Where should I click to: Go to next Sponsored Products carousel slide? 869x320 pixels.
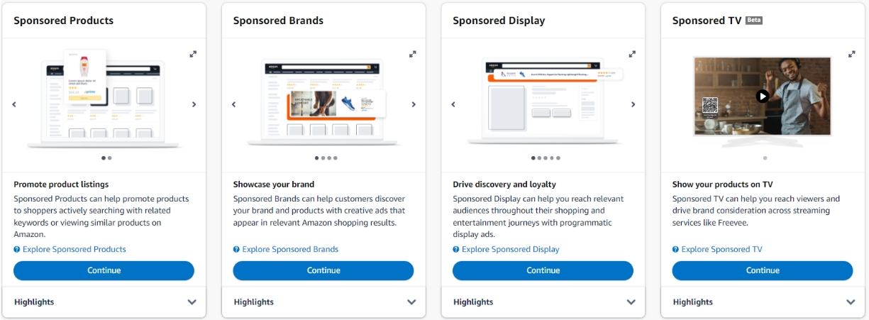[x=194, y=104]
